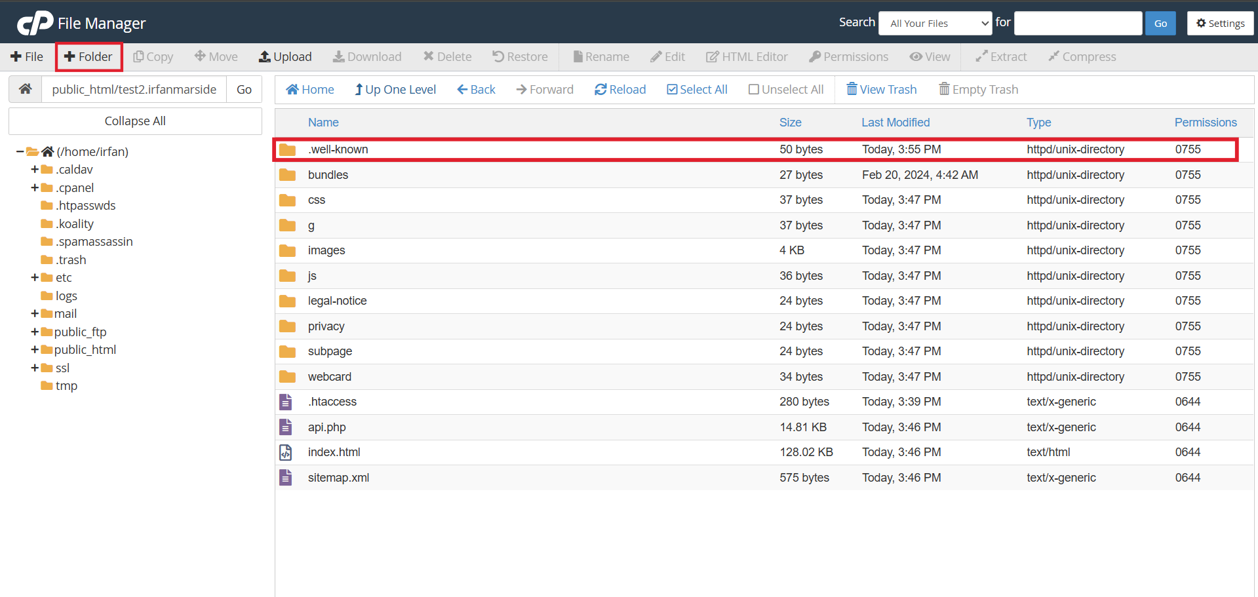Click the .well-known folder icon

pos(287,149)
